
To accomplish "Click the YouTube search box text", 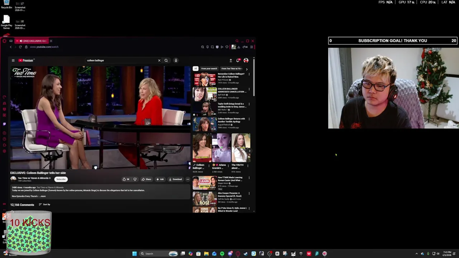I will (x=95, y=61).
